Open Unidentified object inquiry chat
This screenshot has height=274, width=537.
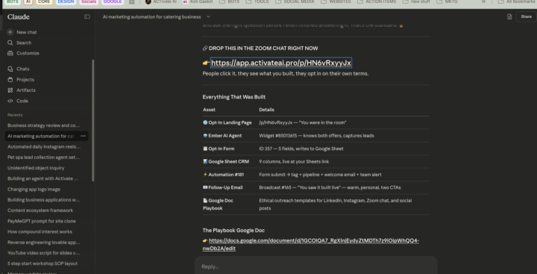36,168
